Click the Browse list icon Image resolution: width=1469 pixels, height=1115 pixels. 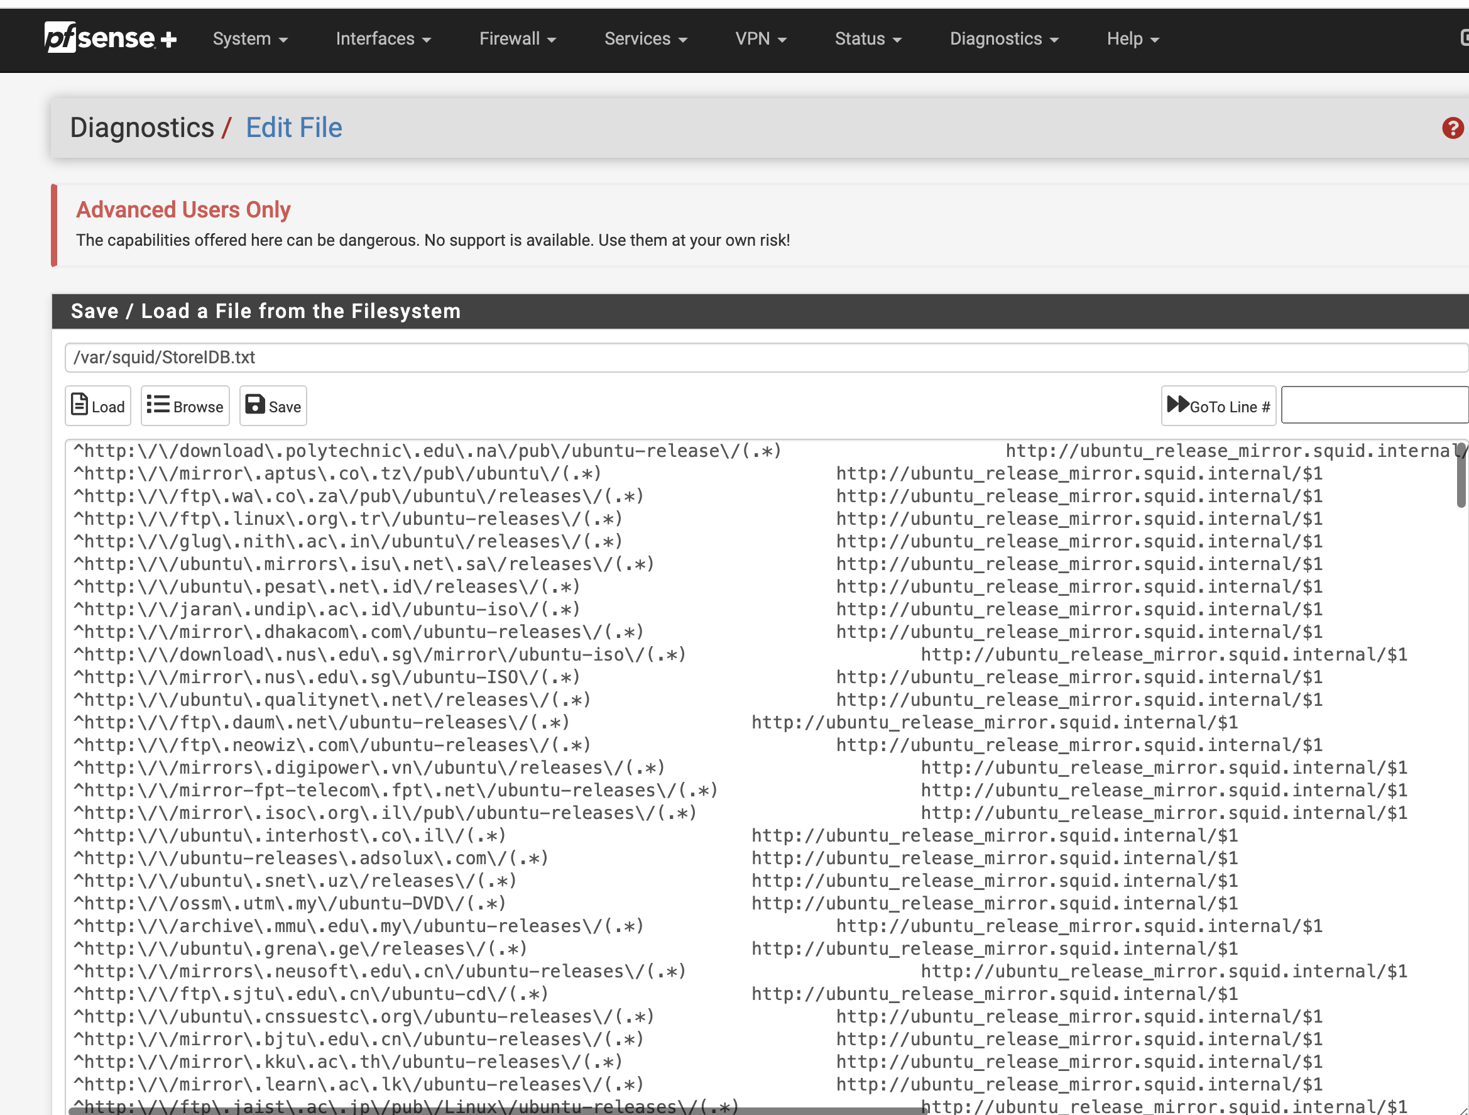point(158,405)
